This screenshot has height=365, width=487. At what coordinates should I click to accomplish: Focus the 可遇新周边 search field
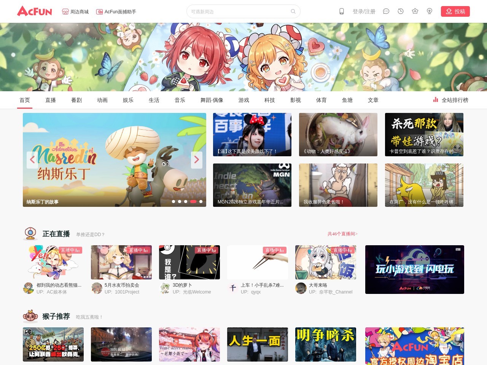tap(243, 11)
